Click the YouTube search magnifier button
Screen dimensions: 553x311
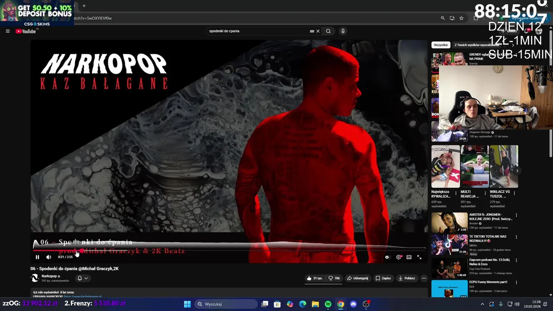328,31
